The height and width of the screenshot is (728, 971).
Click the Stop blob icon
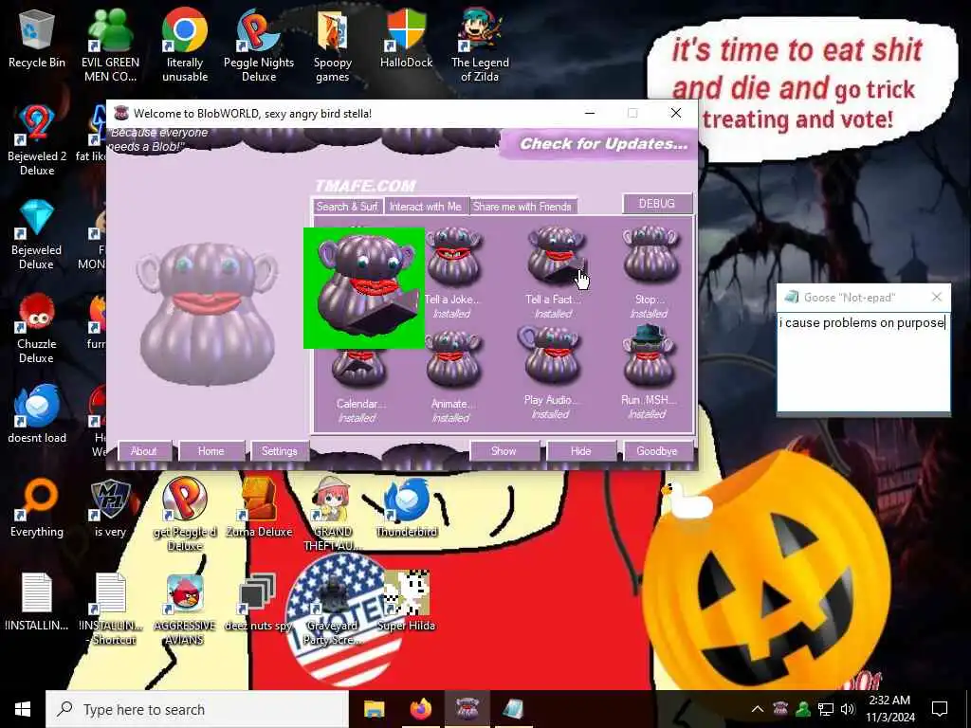[x=650, y=256]
